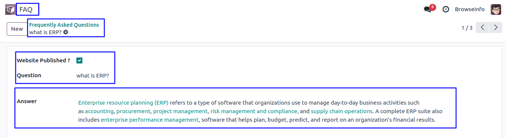Click the FAQ menu title
The image size is (506, 138).
pyautogui.click(x=26, y=10)
